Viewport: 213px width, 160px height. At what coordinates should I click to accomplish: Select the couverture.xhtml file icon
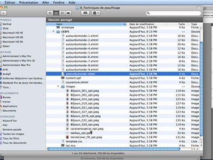tap(63, 82)
